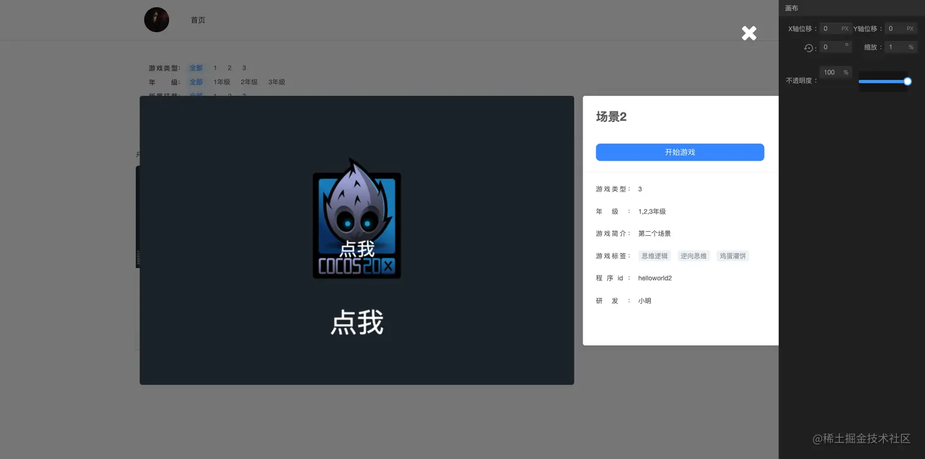Click the user avatar in the header

[x=157, y=20]
